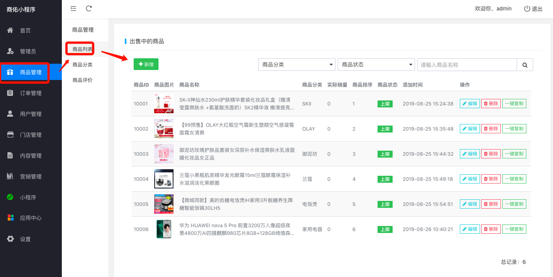Click the 兰蔻 eye cream thumbnail
553x277 pixels.
point(164,179)
